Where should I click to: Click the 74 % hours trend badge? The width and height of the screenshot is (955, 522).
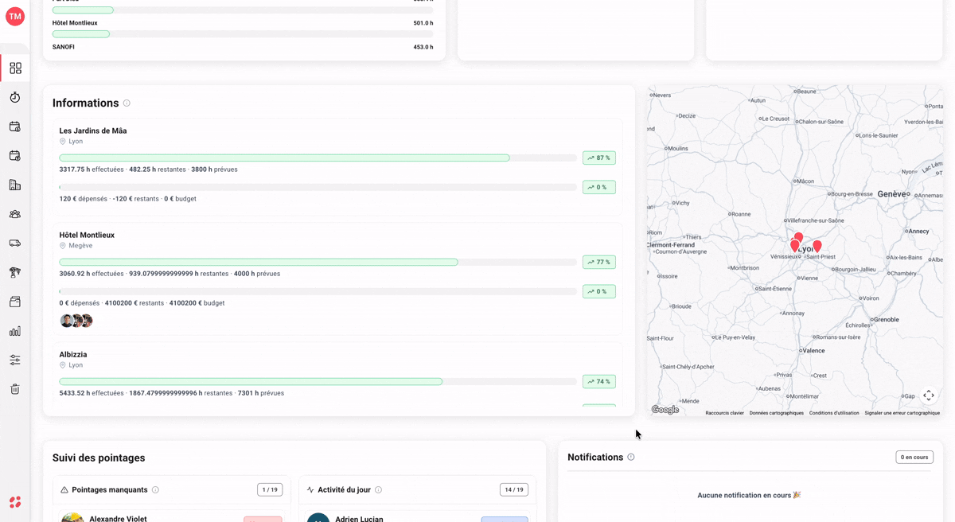pyautogui.click(x=599, y=382)
